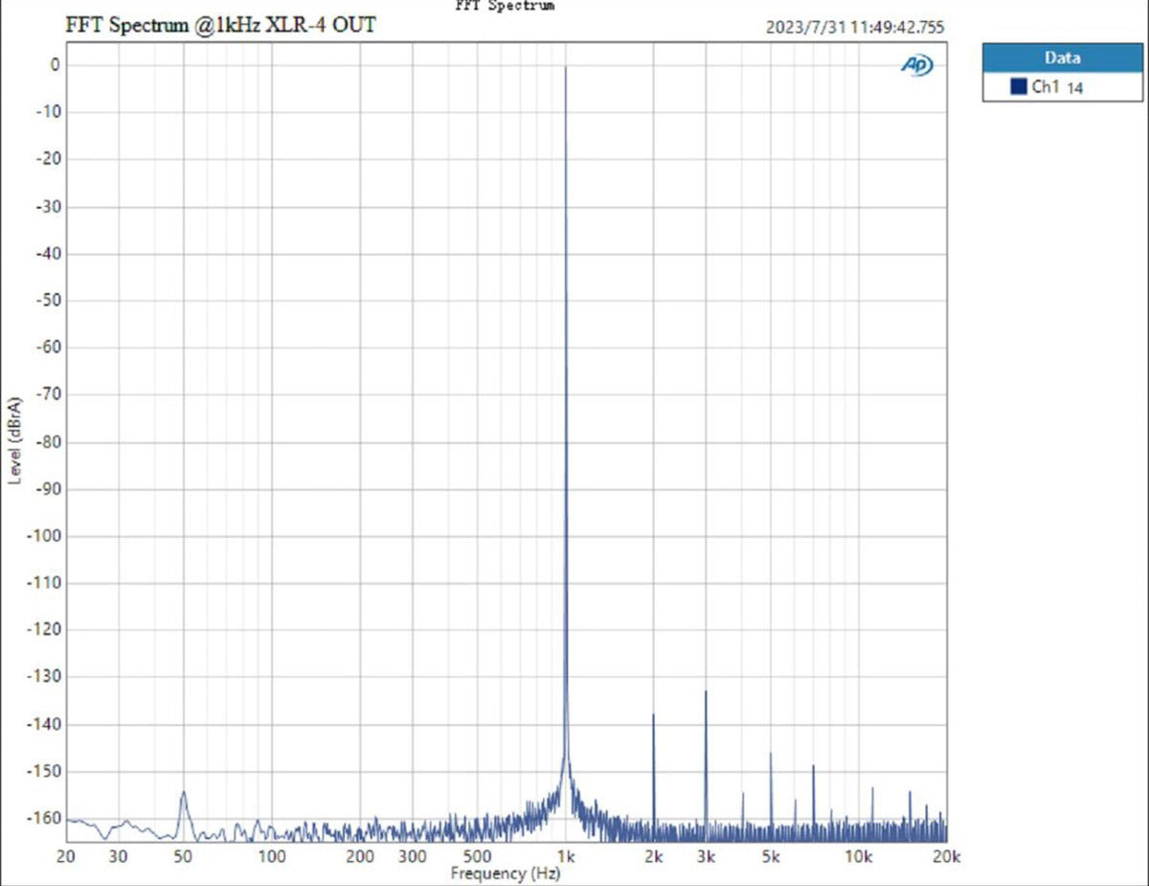Click the 5 kHz harmonic peak tip
1149x886 pixels.
pyautogui.click(x=771, y=754)
